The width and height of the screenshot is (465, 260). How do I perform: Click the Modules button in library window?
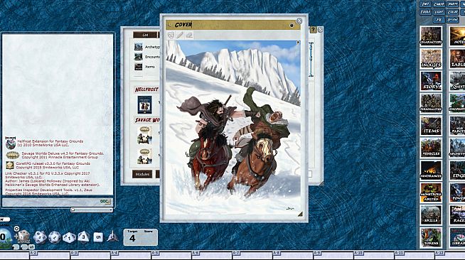click(142, 174)
